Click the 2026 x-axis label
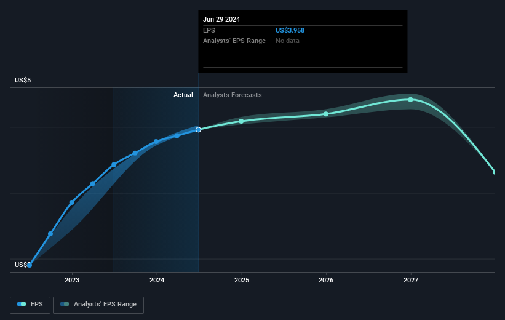505x320 pixels. (326, 280)
